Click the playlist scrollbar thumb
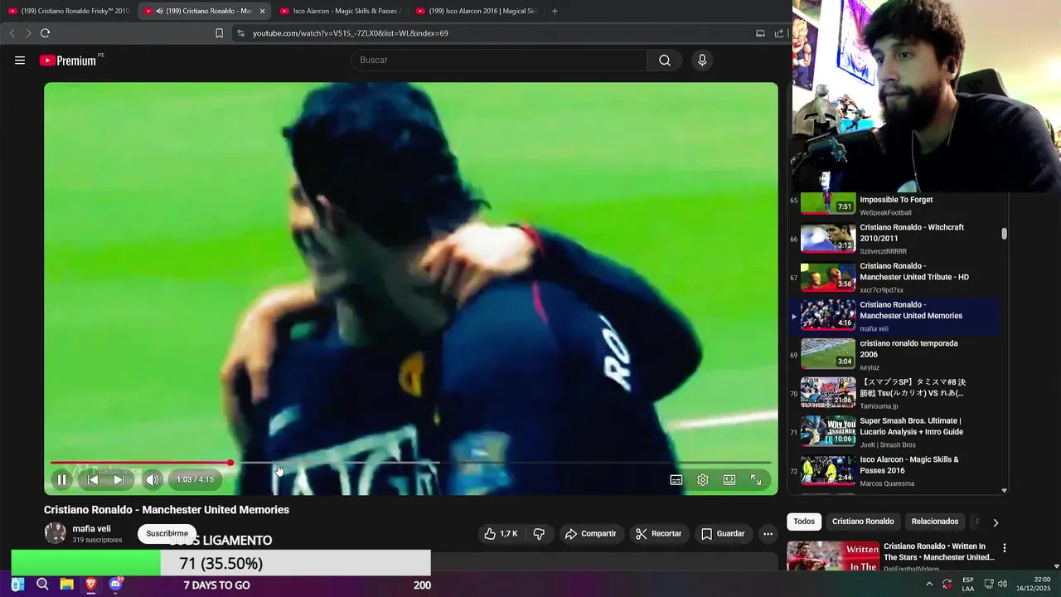Image resolution: width=1061 pixels, height=597 pixels. point(1005,234)
